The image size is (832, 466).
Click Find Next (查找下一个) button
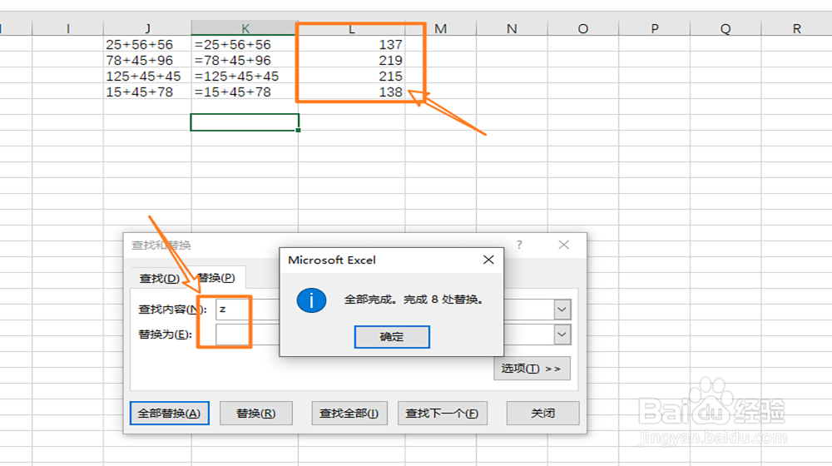pyautogui.click(x=442, y=413)
